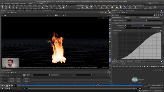This screenshot has width=164, height=92.
Task: Add a Point Light from the shelf
Action: [83, 7]
